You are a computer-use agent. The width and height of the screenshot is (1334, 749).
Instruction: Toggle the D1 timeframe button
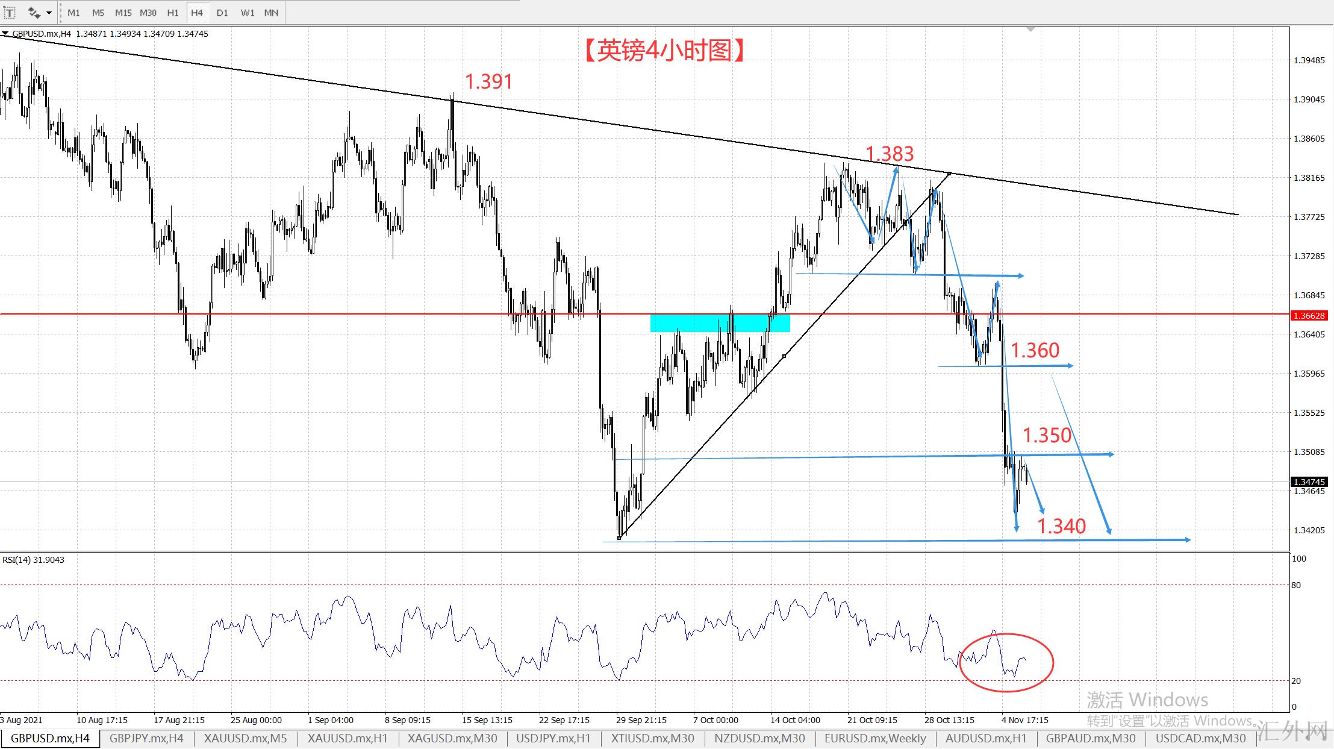point(222,12)
